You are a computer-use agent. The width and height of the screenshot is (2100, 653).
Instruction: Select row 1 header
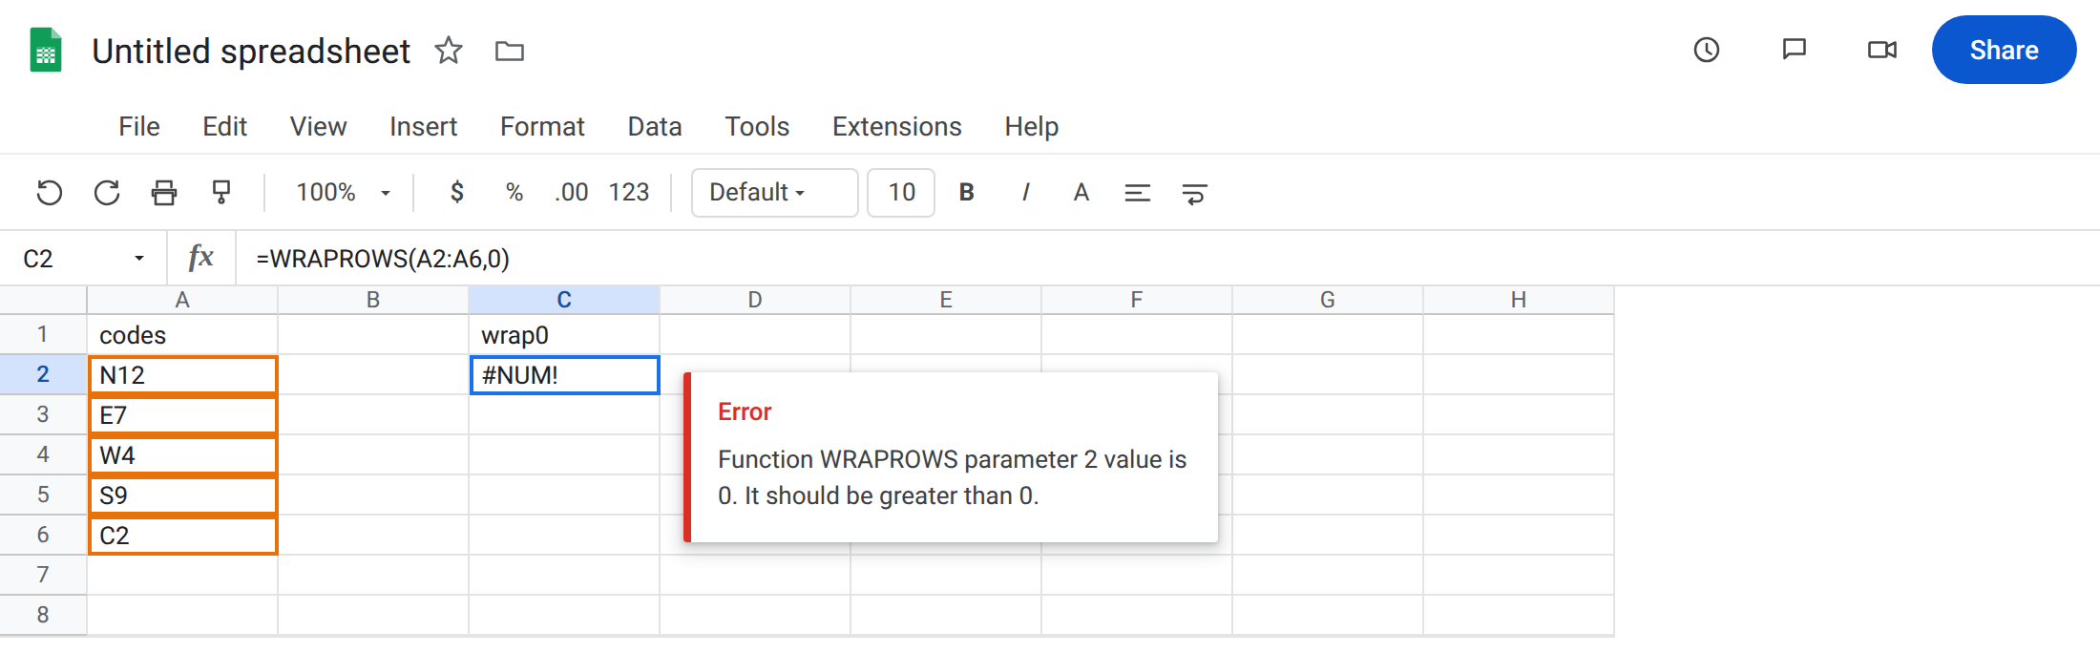tap(43, 334)
